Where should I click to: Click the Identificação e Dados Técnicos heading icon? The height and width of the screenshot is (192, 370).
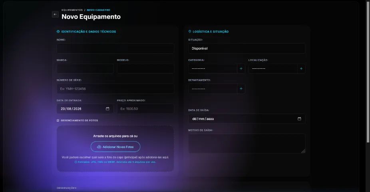tap(58, 32)
